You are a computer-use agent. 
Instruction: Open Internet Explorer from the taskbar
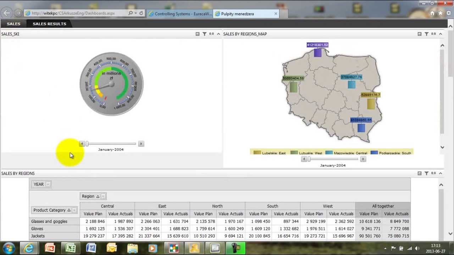tap(29, 248)
